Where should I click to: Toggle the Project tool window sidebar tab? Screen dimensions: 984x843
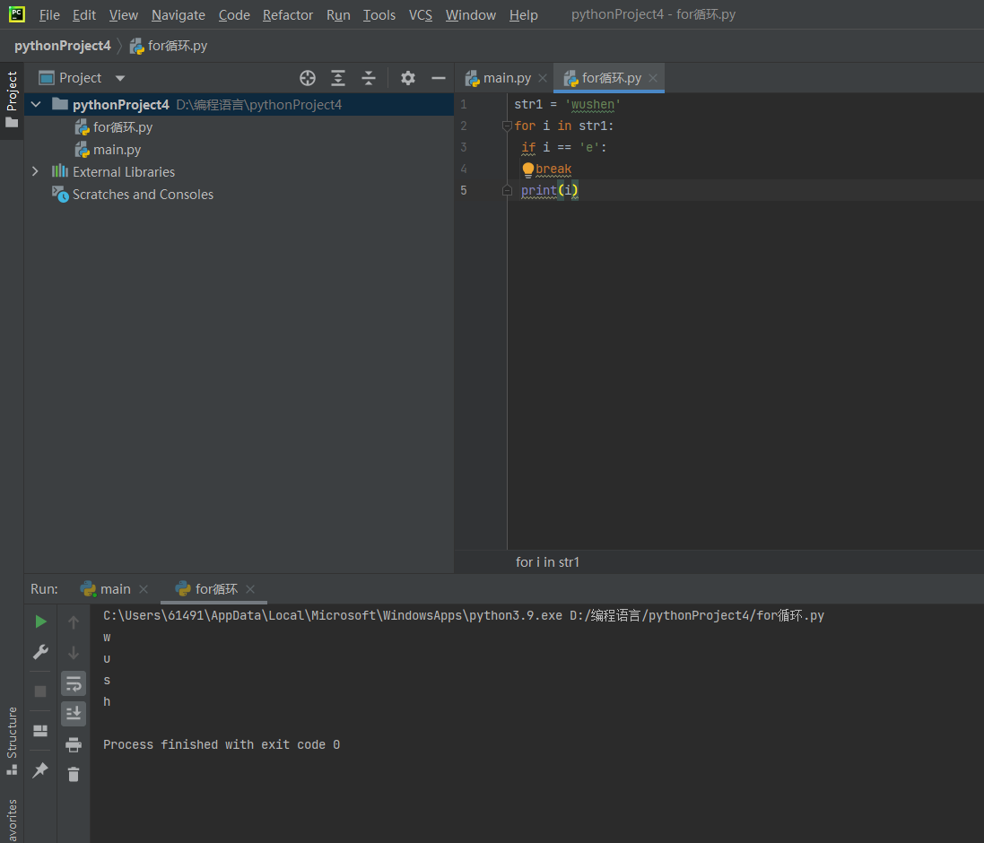click(x=12, y=100)
